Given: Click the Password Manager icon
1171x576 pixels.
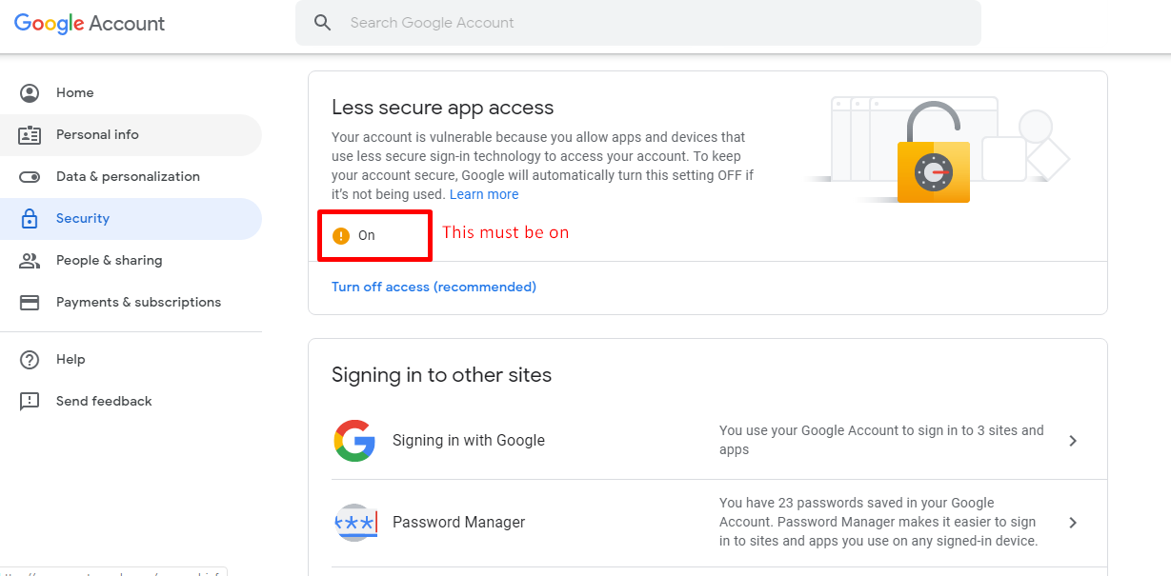Looking at the screenshot, I should tap(356, 523).
